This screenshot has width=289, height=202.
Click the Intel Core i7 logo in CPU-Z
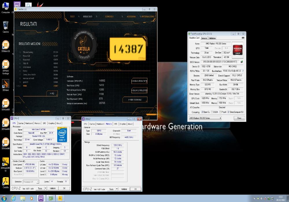pyautogui.click(x=62, y=135)
